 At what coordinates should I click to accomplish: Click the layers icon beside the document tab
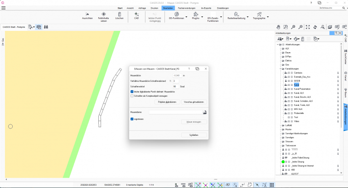[39, 27]
